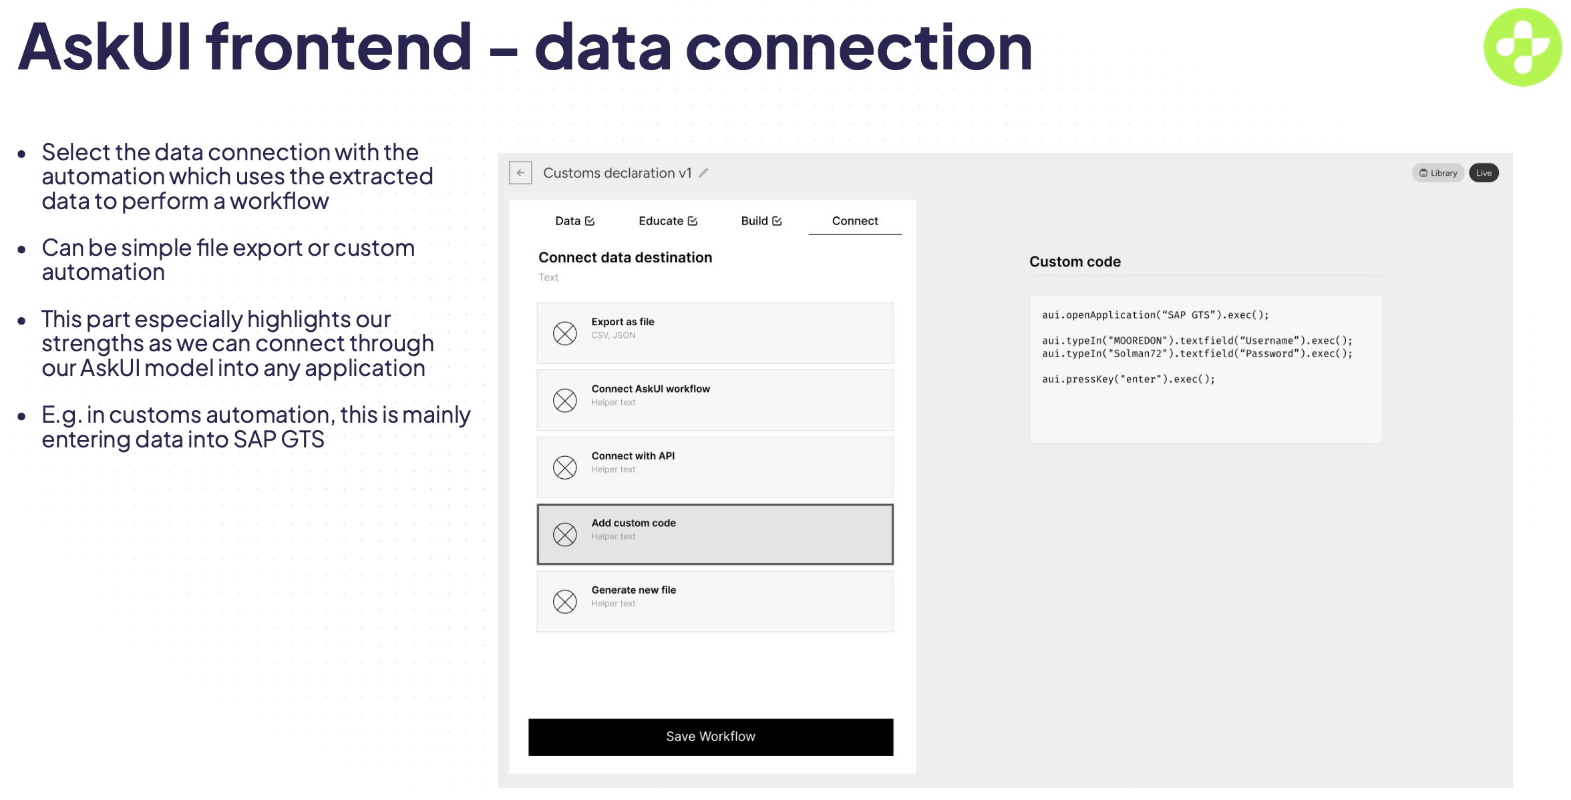The image size is (1571, 800).
Task: Click the Generate new file circle icon
Action: 564,602
